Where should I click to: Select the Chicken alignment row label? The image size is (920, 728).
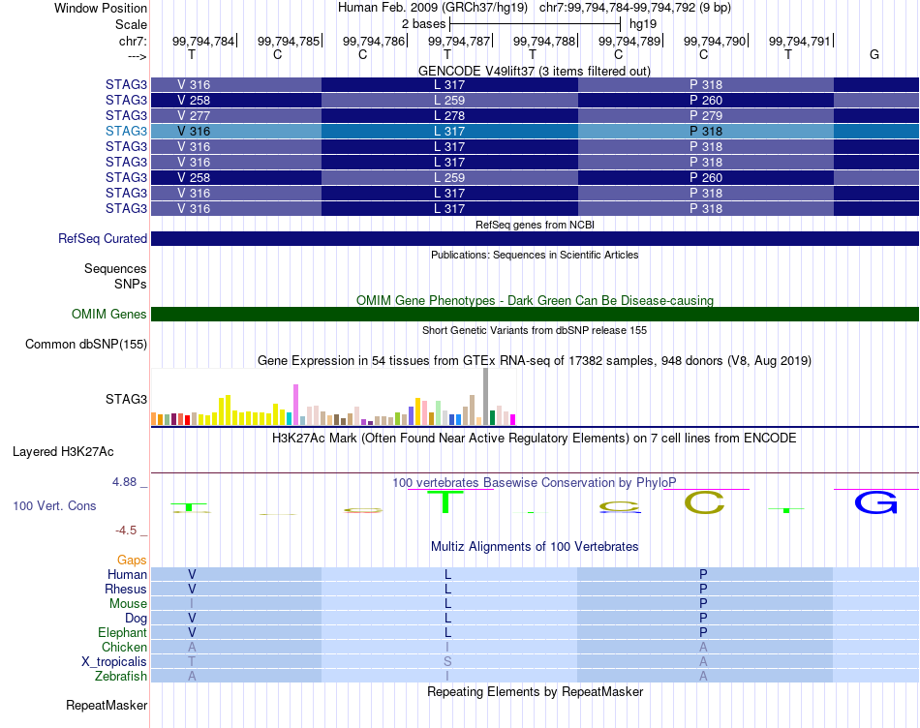(124, 647)
